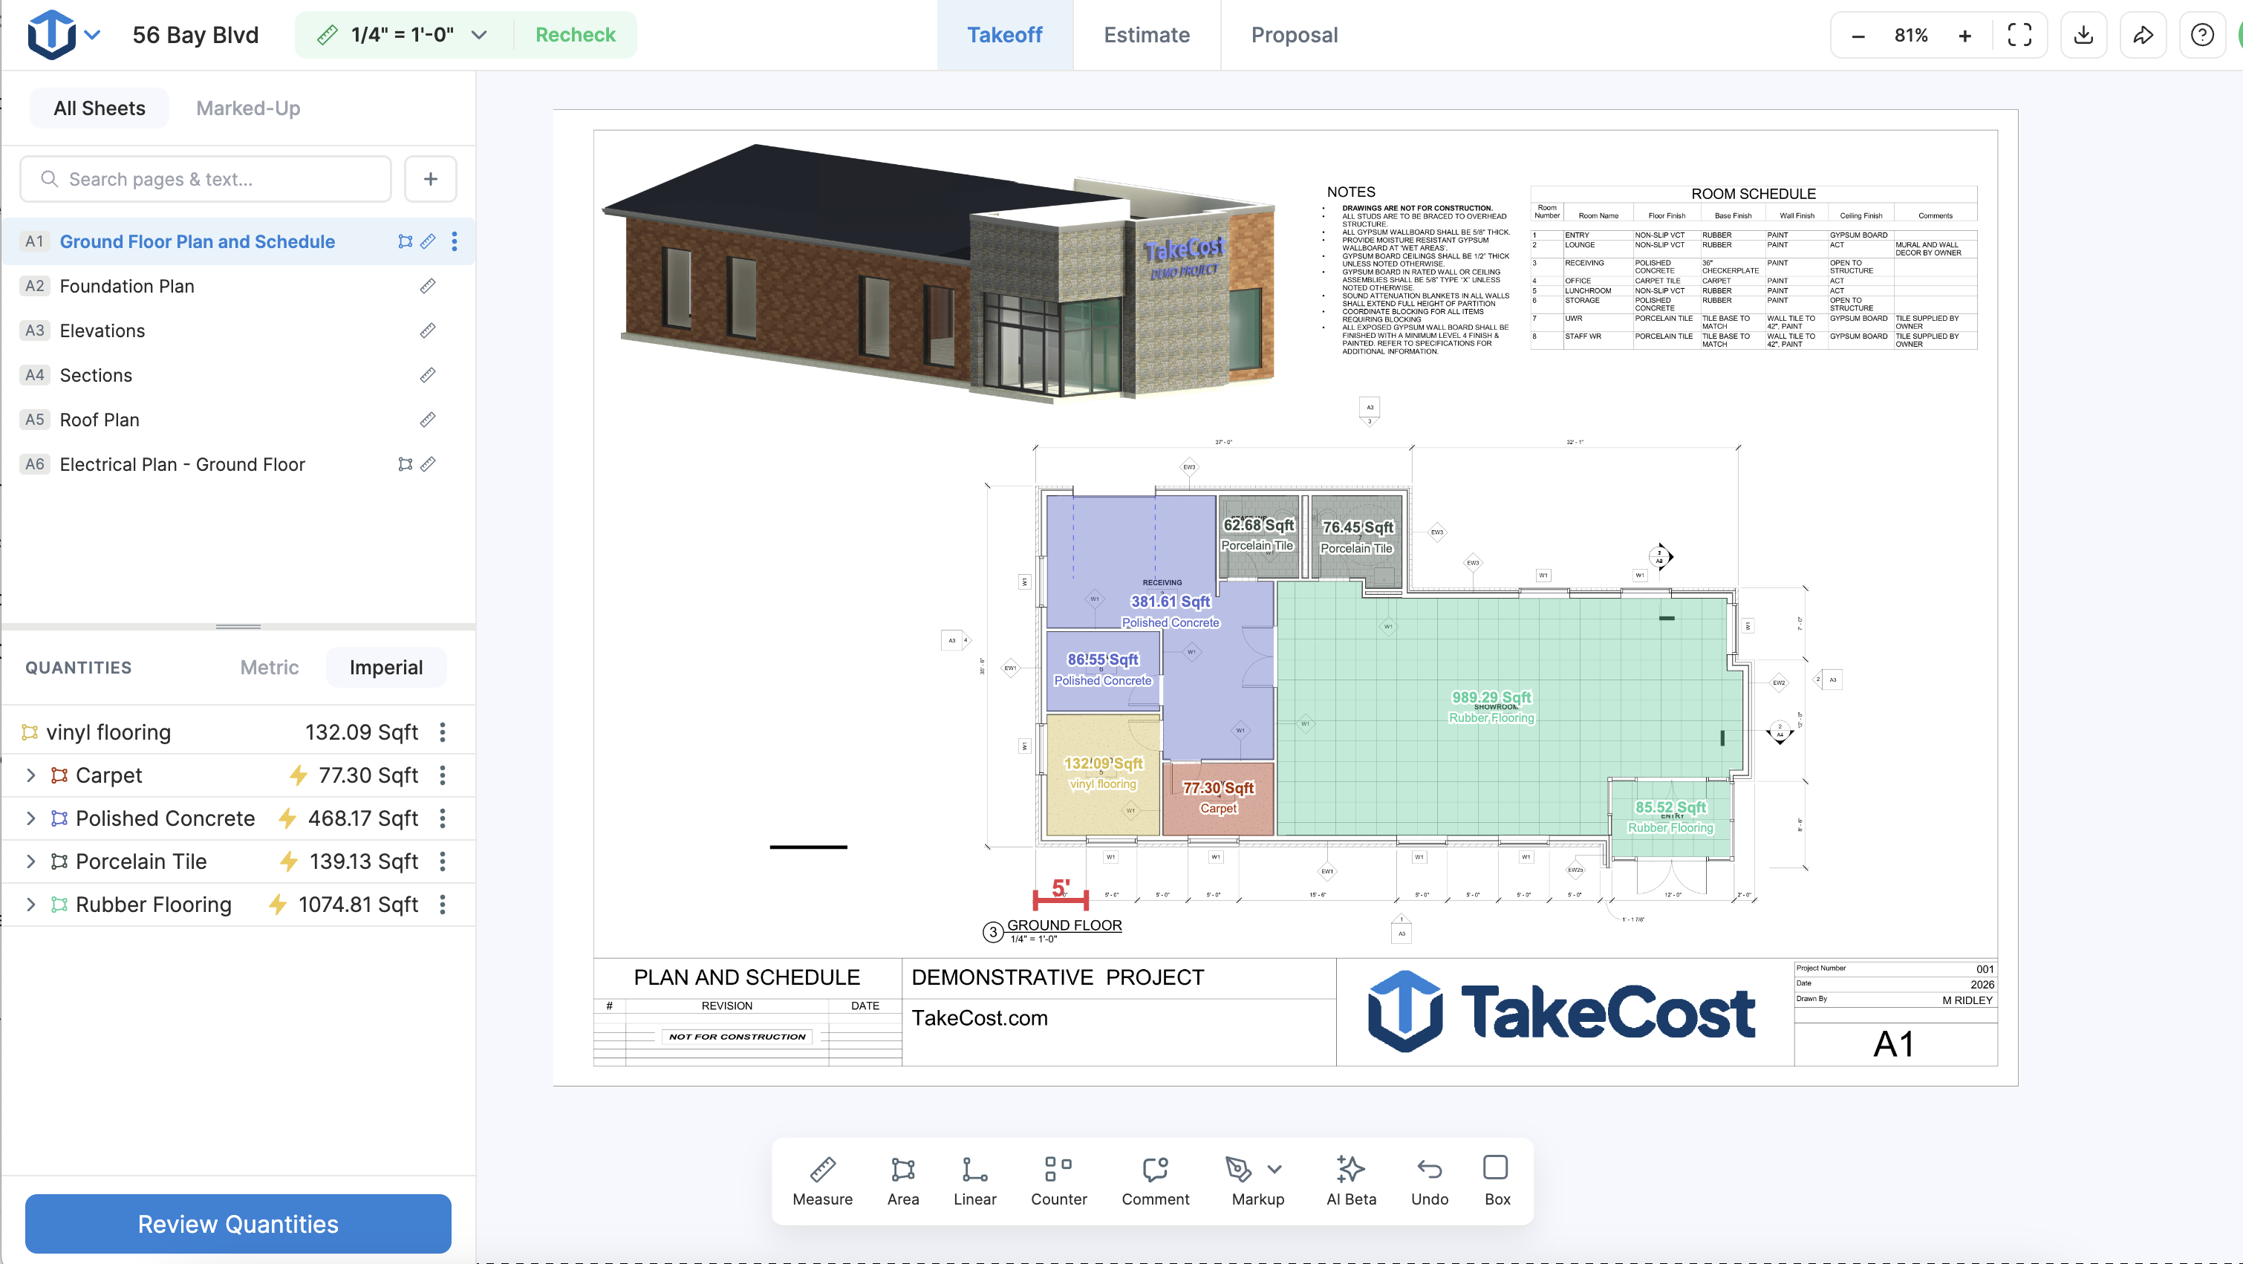Select the Box tool
Viewport: 2243px width, 1264px height.
[1496, 1182]
